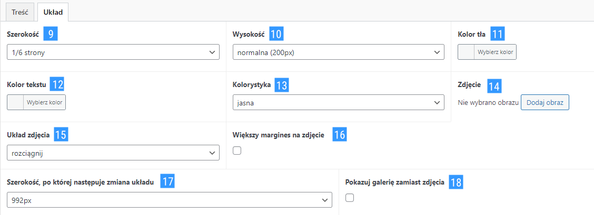Screen dimensions: 594x215
Task: Click the blue number 10 marker beside Wysokość
Action: point(276,34)
